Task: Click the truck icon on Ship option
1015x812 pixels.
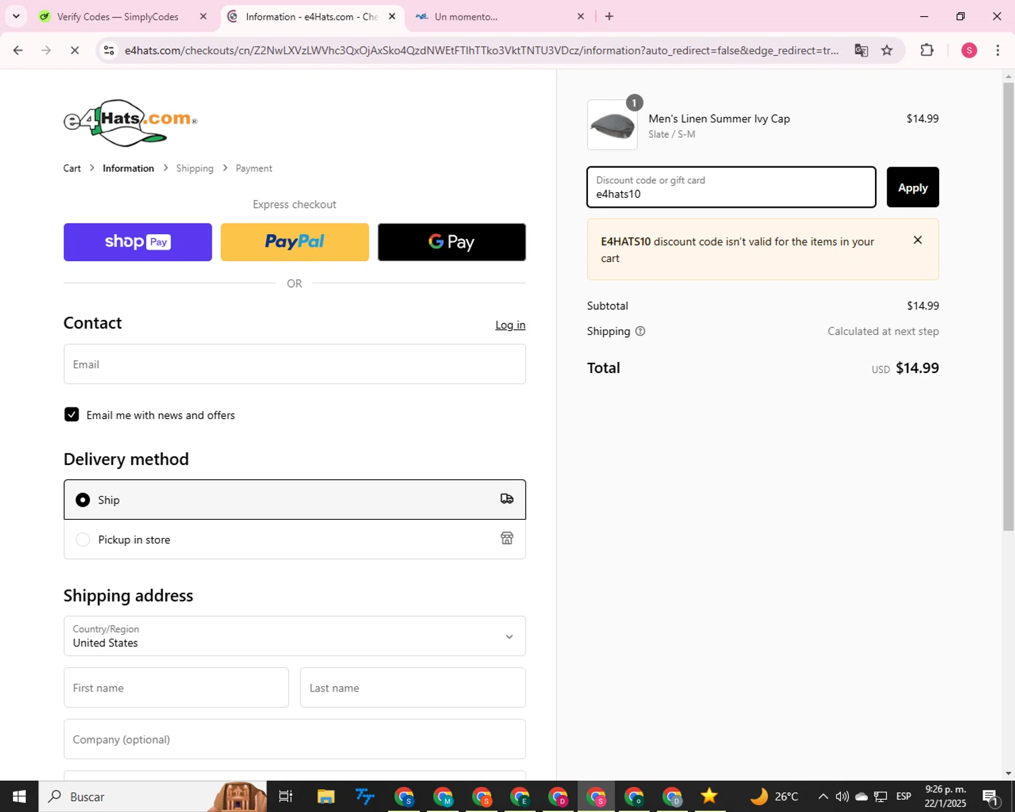Action: tap(507, 499)
